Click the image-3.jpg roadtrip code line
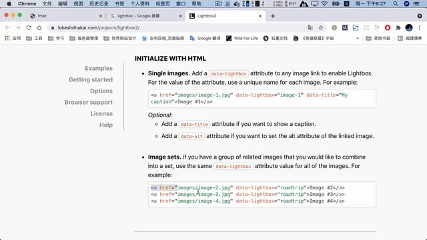This screenshot has width=427, height=240. pos(248,194)
